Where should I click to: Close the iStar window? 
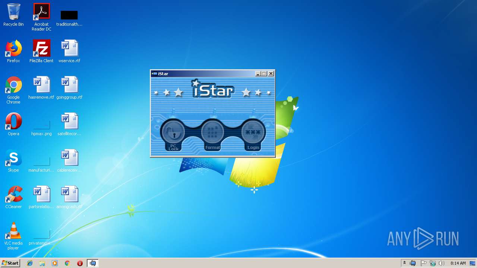click(x=271, y=74)
